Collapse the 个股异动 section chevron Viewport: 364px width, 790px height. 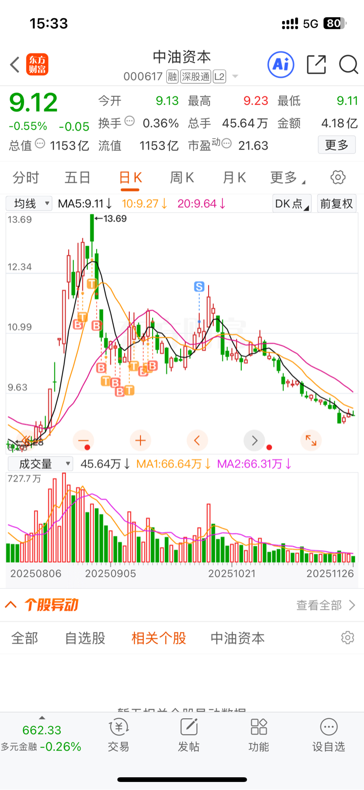pos(11,605)
